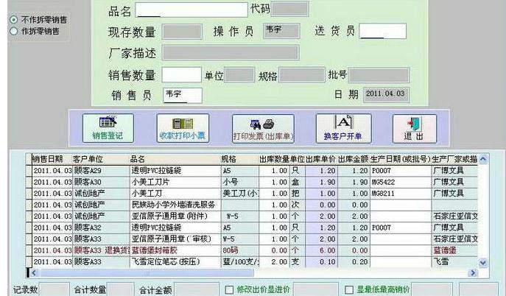Toggle the 显最低最高销价 checkbox
Screen dimensions: 506x296
tap(349, 289)
